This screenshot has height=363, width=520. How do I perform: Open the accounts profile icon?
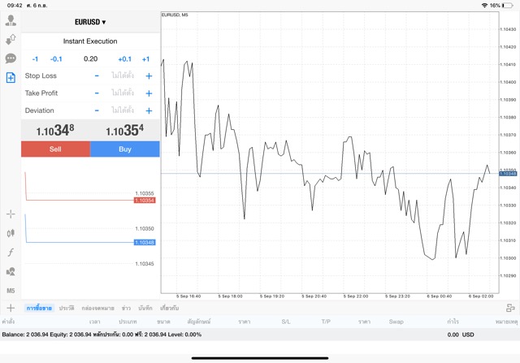11,20
